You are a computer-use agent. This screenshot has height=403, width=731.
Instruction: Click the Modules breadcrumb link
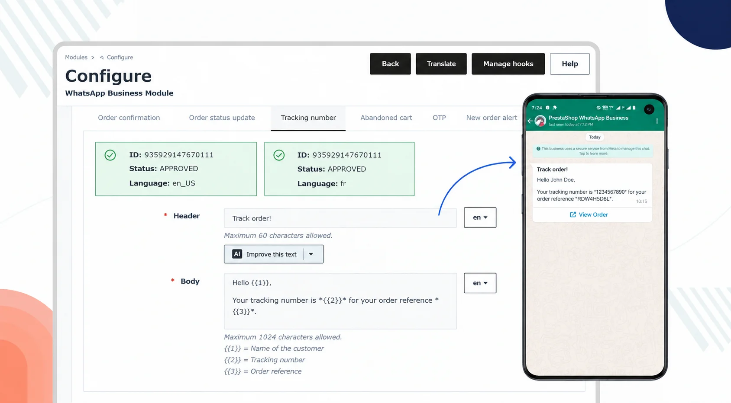(76, 57)
